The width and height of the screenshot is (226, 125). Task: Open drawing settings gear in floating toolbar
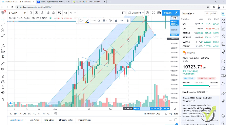pos(99,21)
